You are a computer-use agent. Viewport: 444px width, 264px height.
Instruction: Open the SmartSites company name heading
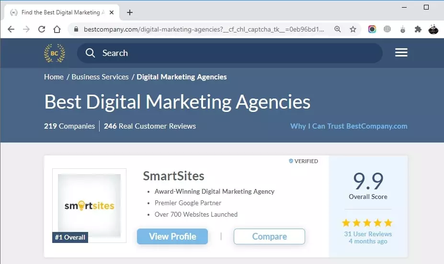pyautogui.click(x=173, y=176)
